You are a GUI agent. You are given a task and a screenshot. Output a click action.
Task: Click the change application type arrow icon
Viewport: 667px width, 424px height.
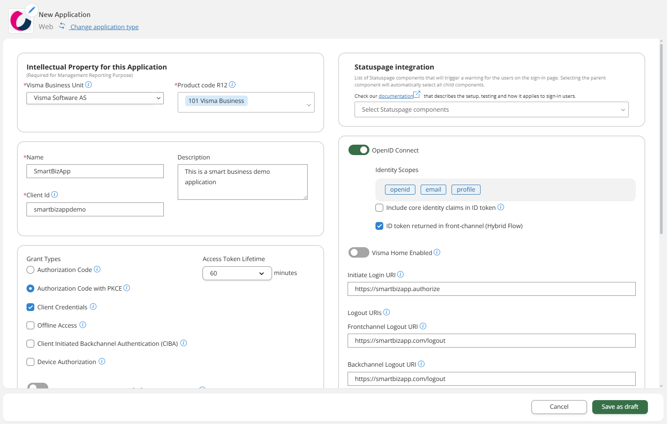click(x=62, y=25)
